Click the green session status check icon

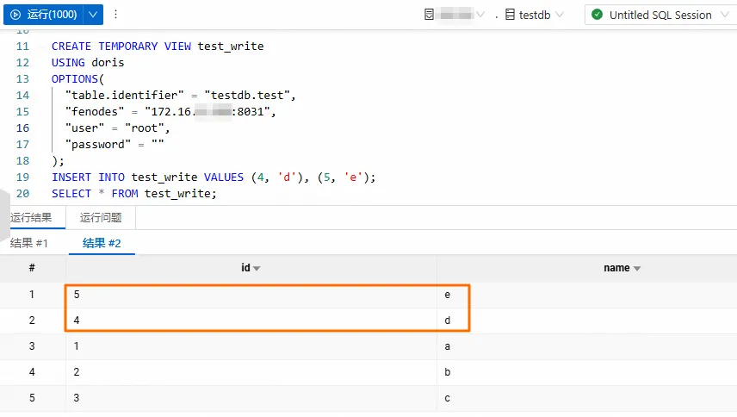click(x=598, y=15)
